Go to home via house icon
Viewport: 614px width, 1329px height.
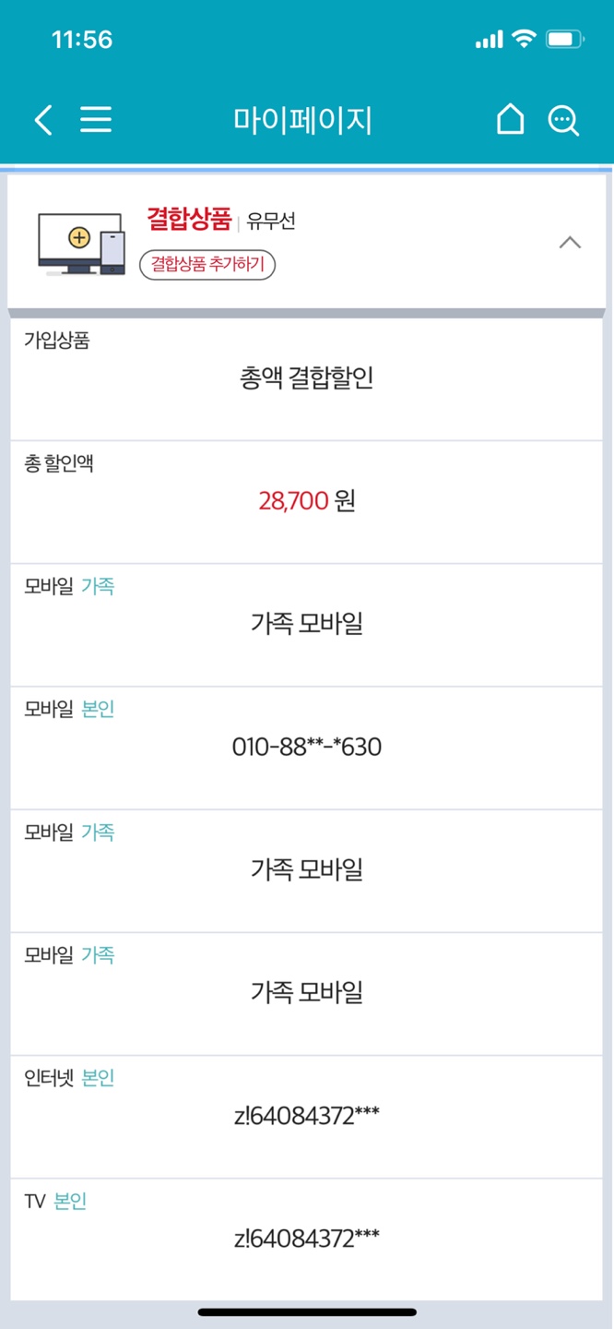coord(510,120)
